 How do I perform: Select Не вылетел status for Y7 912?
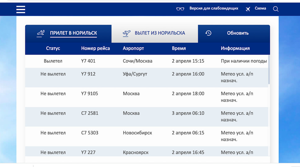tap(53, 74)
